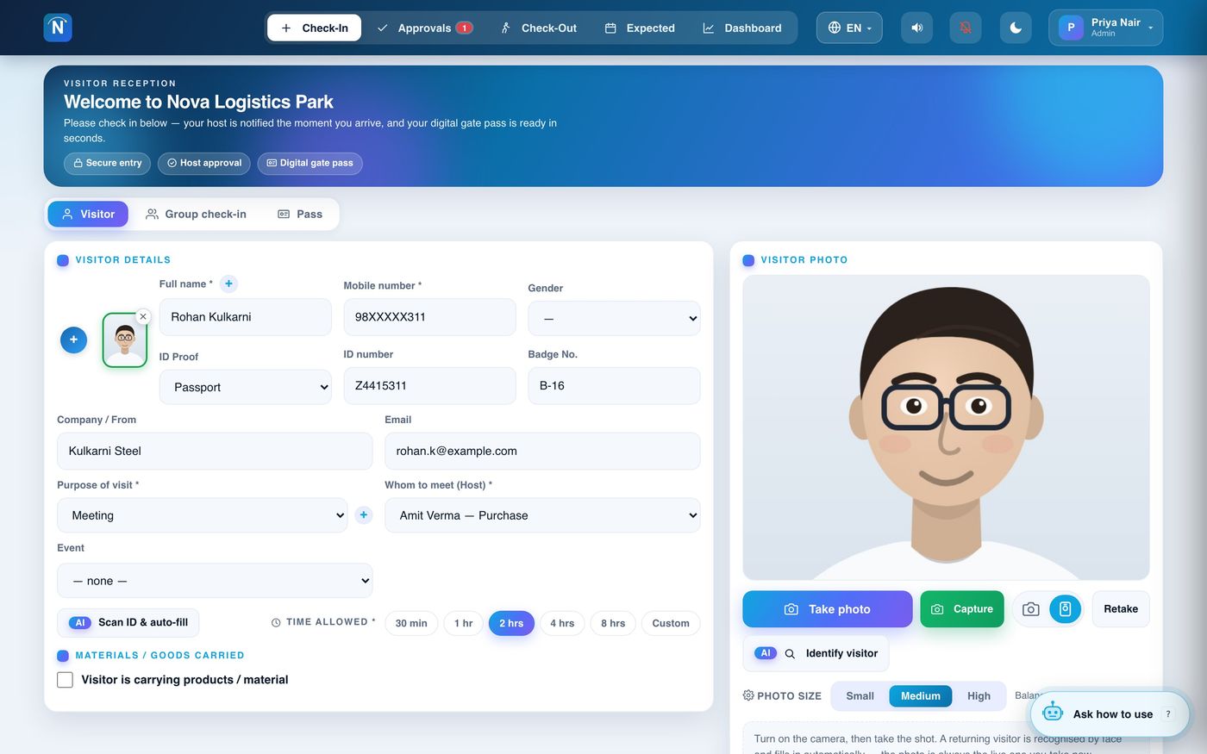Click the camera icon next to Capture
This screenshot has width=1207, height=754.
1030,609
